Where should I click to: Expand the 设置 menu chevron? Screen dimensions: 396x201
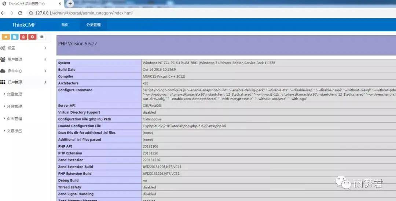(45, 48)
